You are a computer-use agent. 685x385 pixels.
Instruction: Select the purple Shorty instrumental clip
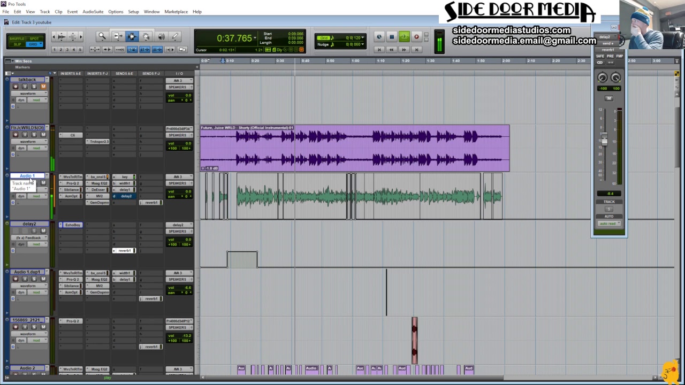point(355,148)
